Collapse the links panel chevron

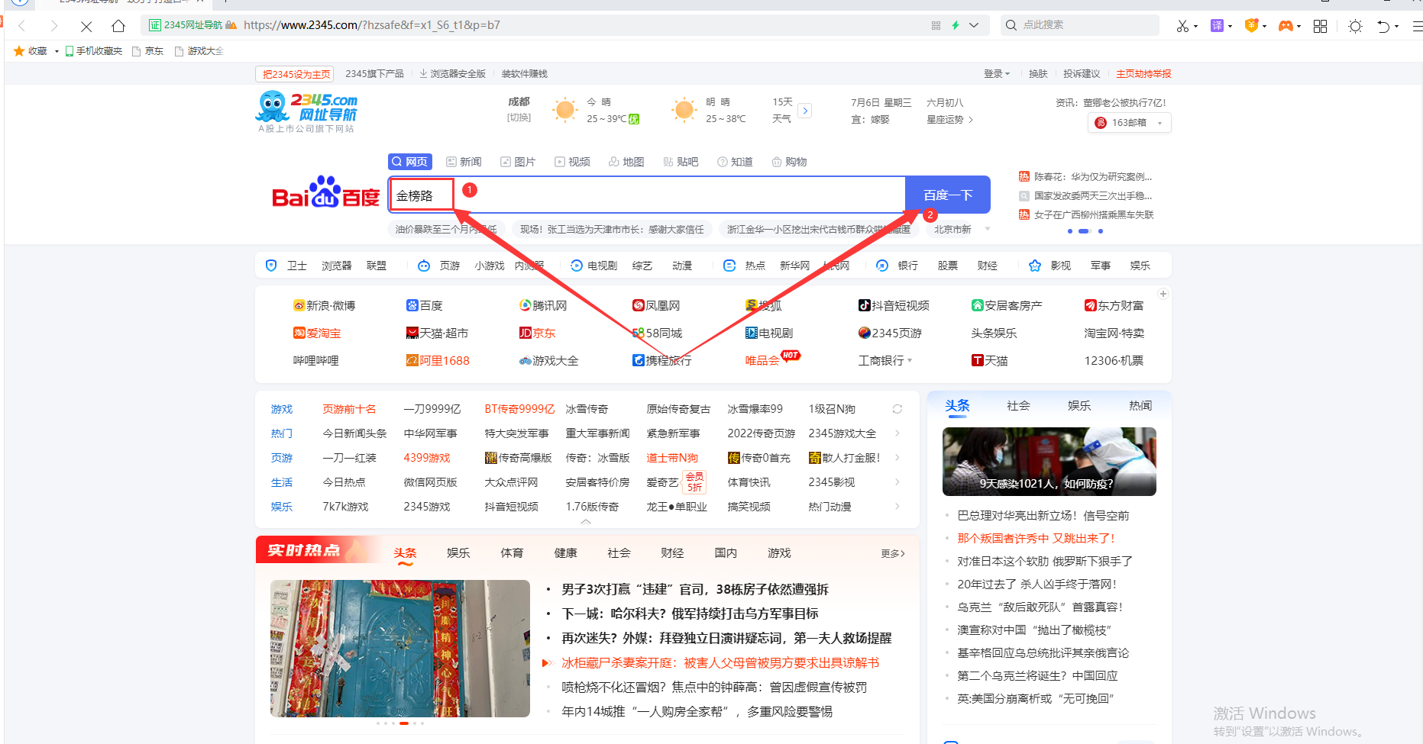point(586,522)
